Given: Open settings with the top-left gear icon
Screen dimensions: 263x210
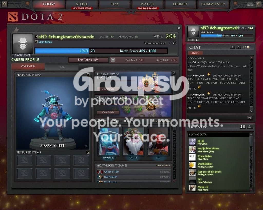Looking at the screenshot, I should 4,4.
